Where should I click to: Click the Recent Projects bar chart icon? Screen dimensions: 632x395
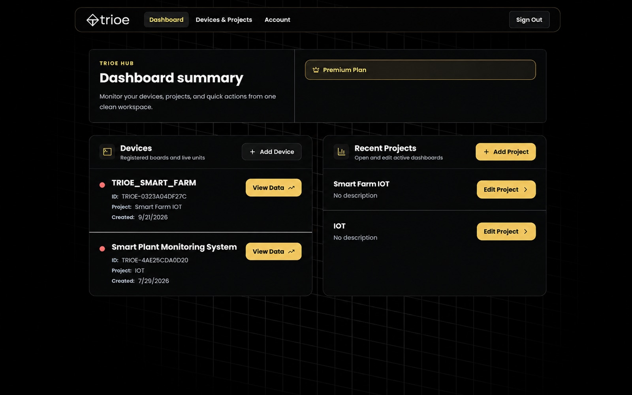point(341,152)
